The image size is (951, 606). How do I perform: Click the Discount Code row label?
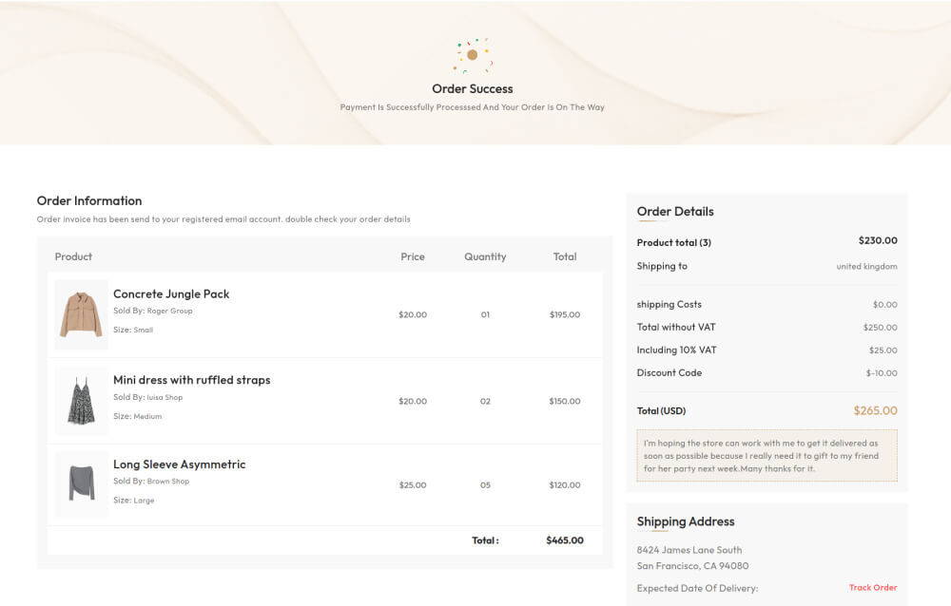(x=669, y=373)
